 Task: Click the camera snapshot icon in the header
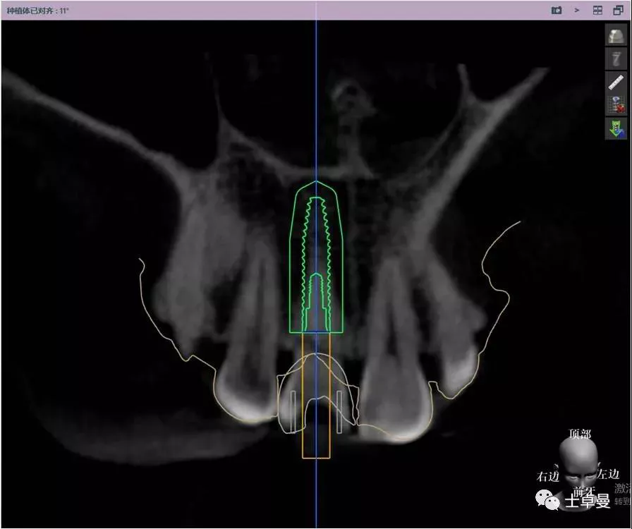click(557, 11)
